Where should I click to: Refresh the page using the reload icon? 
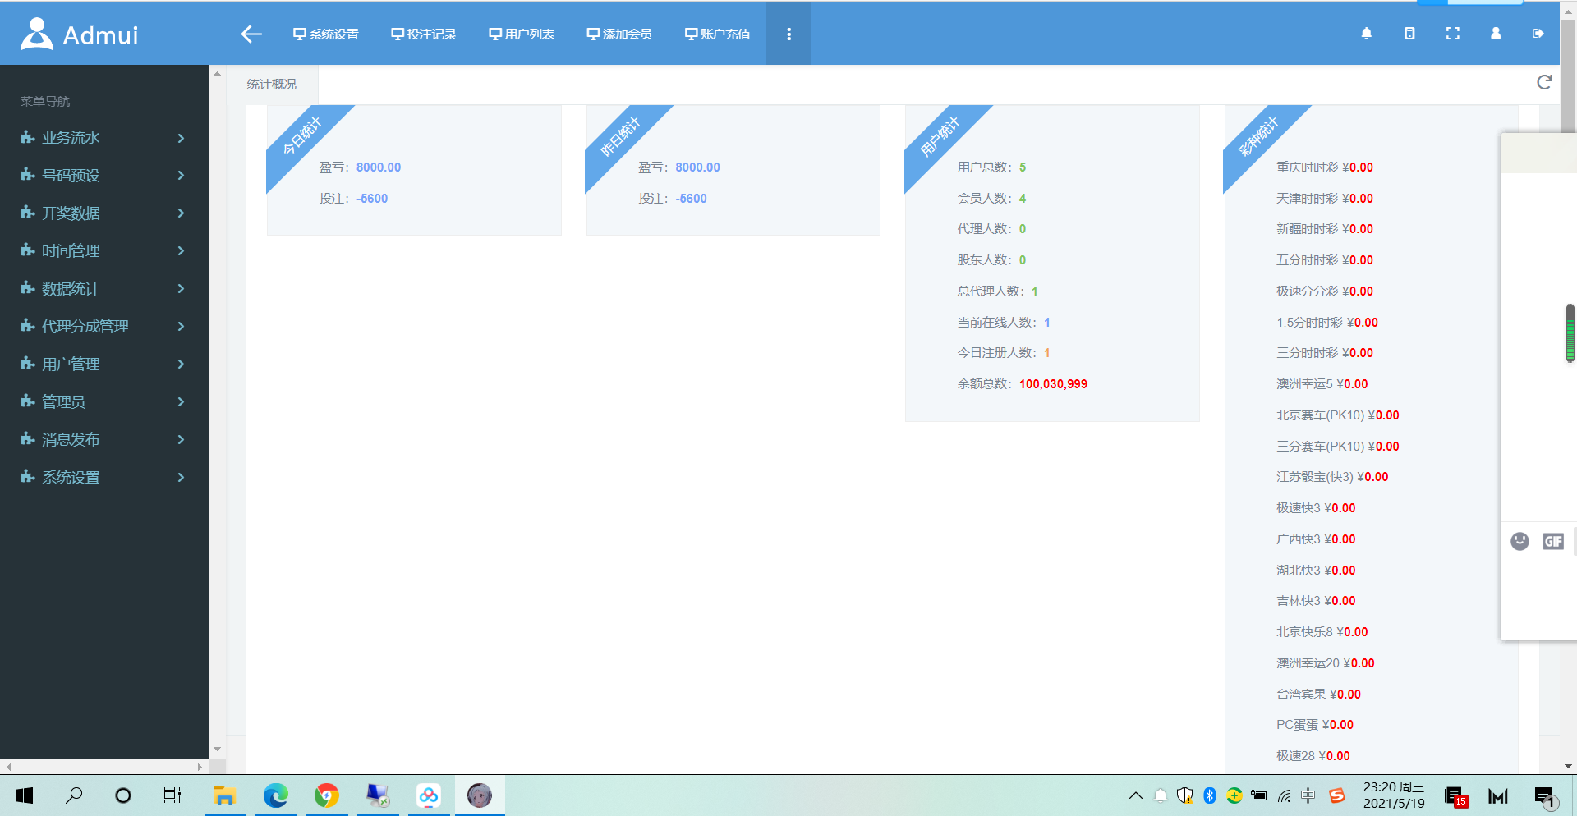pyautogui.click(x=1544, y=82)
